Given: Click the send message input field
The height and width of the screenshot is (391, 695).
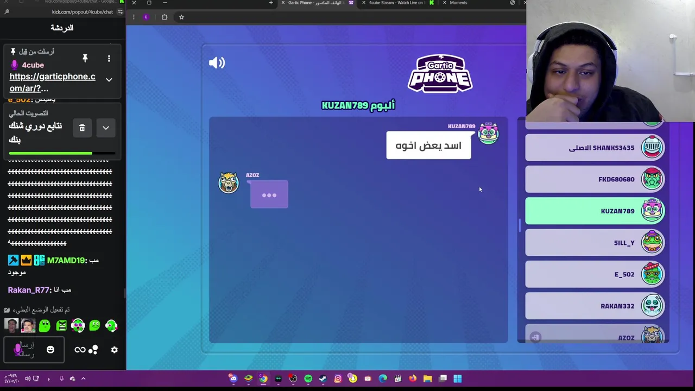Looking at the screenshot, I should (34, 350).
